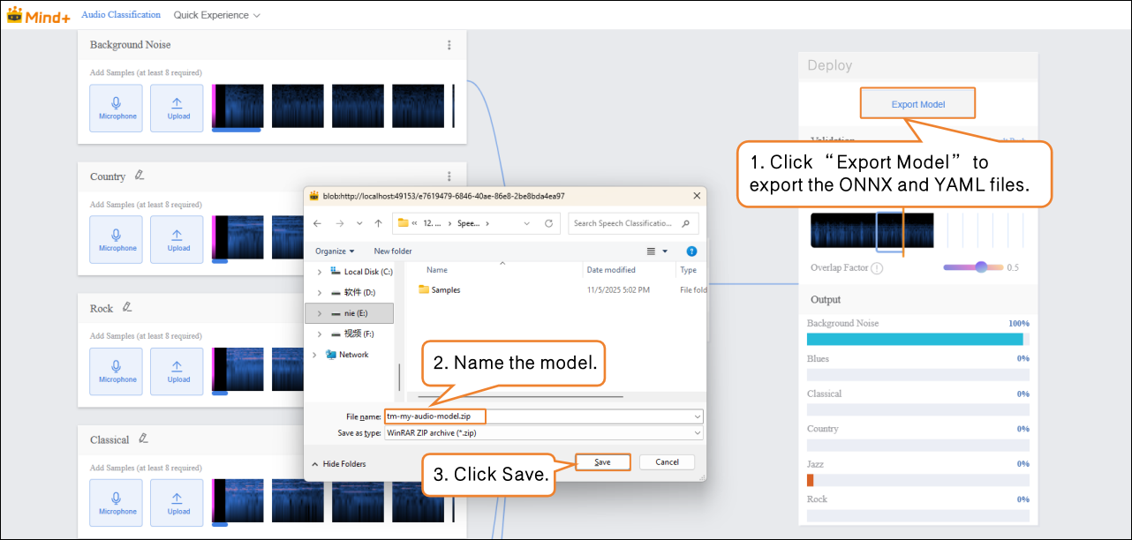Navigate back in the save dialog
The width and height of the screenshot is (1132, 540).
click(x=318, y=223)
